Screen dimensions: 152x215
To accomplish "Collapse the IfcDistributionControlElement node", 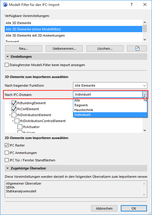I will 13,121.
